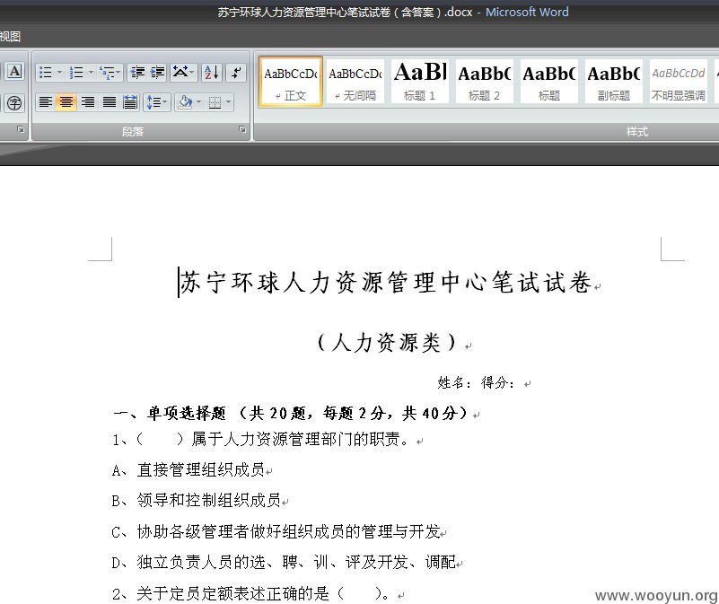Open the Asian layout (character scaling) menu
Image resolution: width=719 pixels, height=604 pixels.
click(x=184, y=73)
